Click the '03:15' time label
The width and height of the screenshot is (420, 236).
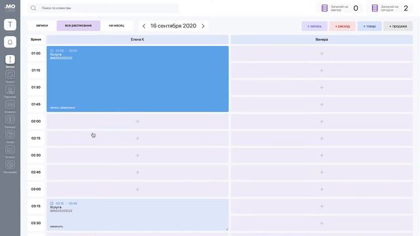click(36, 206)
